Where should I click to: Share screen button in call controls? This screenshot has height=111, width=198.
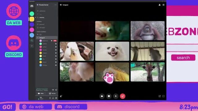[x=109, y=96]
